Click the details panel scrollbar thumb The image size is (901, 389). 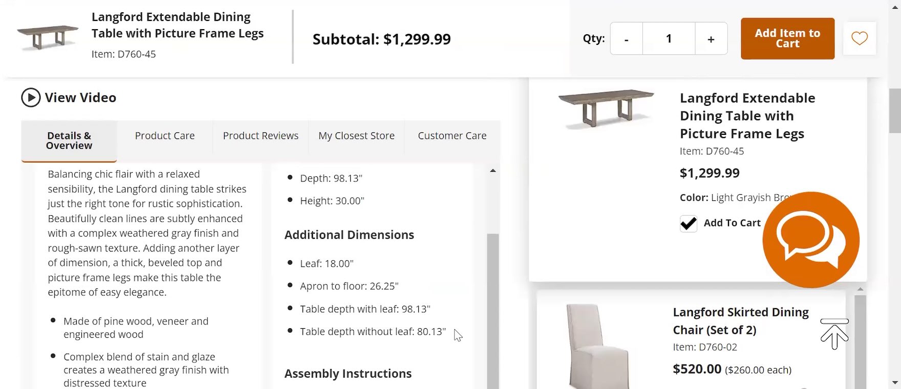[492, 307]
